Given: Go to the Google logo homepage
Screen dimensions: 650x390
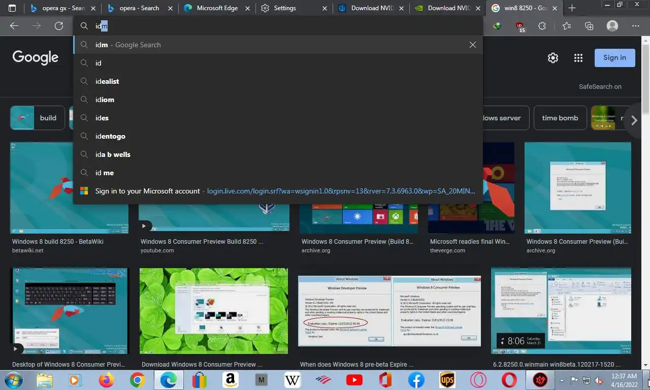Looking at the screenshot, I should 36,57.
